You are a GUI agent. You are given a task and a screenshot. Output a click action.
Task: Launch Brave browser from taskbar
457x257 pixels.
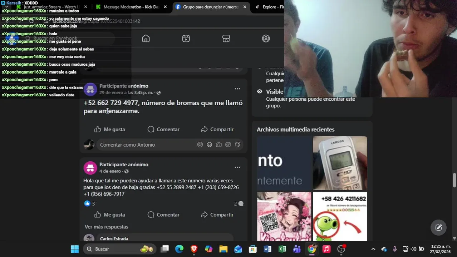click(x=194, y=249)
